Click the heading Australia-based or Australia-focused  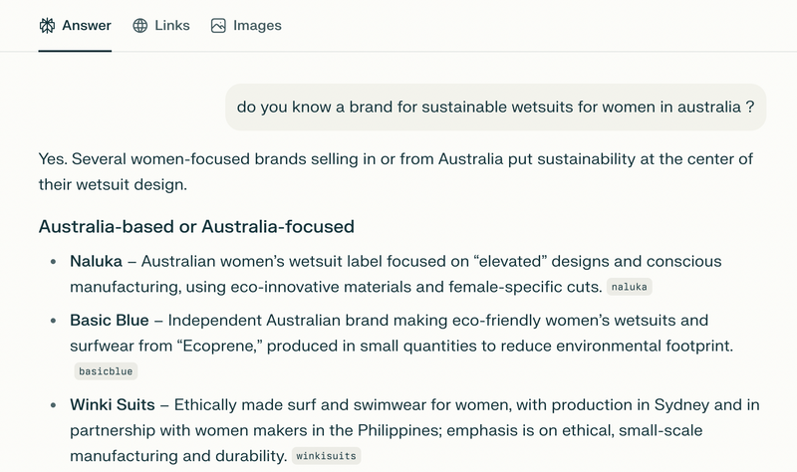pos(196,227)
